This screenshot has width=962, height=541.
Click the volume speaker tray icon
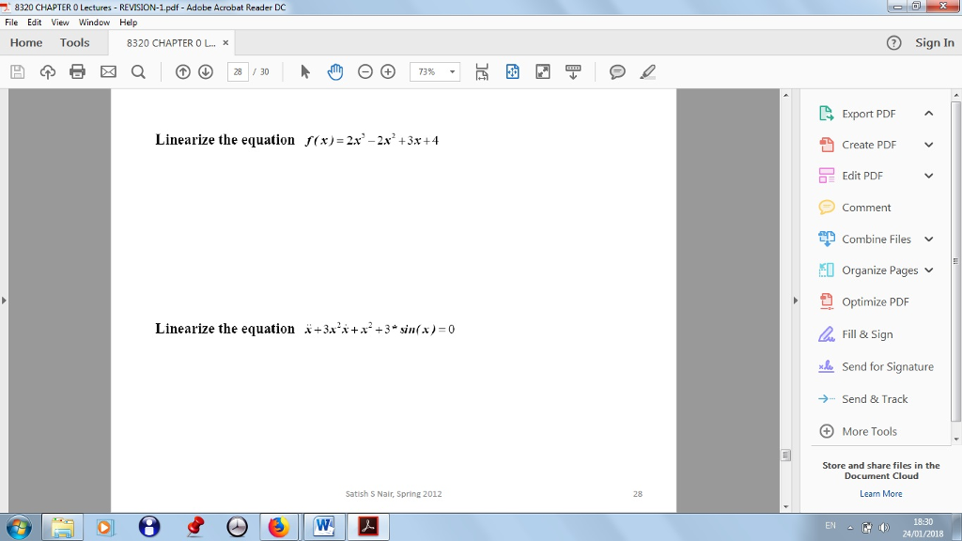884,528
